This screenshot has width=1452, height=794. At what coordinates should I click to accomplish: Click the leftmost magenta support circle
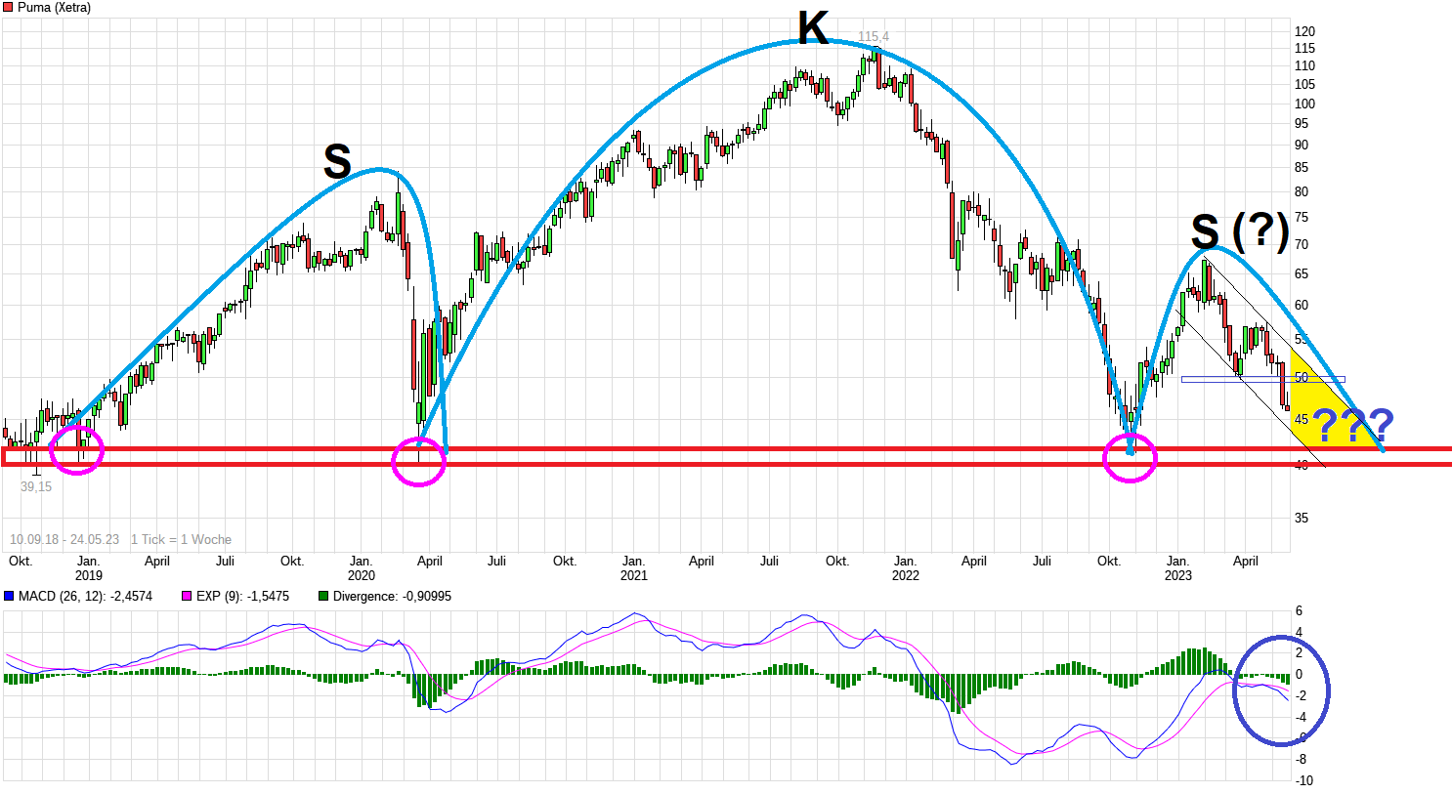coord(75,449)
